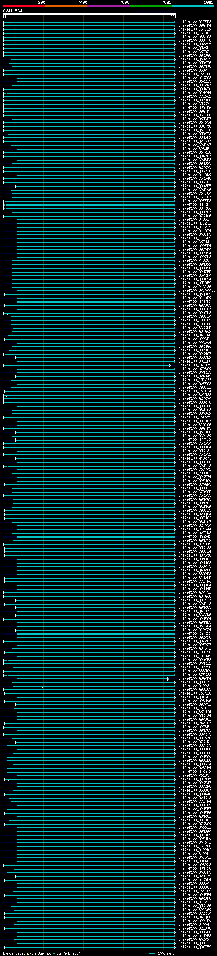
Task: Open hit UniRef100_Q6K215
Action: (195, 82)
